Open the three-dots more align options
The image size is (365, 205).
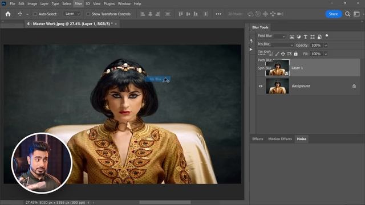click(x=218, y=14)
